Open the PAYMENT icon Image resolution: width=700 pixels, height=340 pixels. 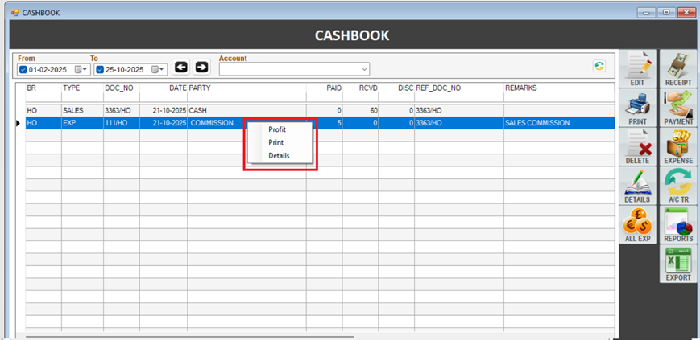click(678, 108)
